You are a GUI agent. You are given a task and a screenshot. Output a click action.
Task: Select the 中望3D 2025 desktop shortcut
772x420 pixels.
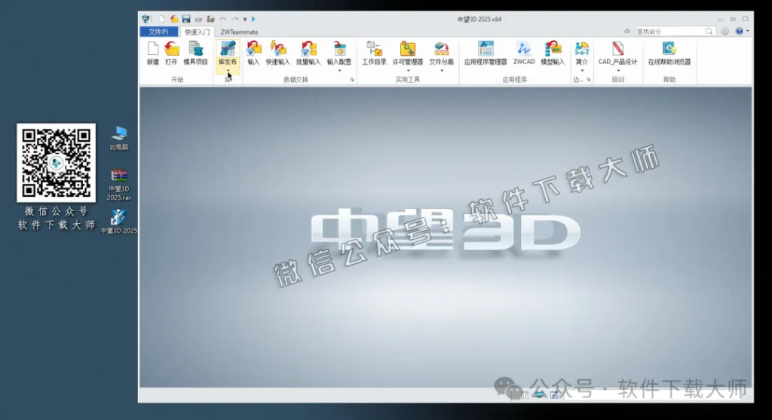pos(118,221)
